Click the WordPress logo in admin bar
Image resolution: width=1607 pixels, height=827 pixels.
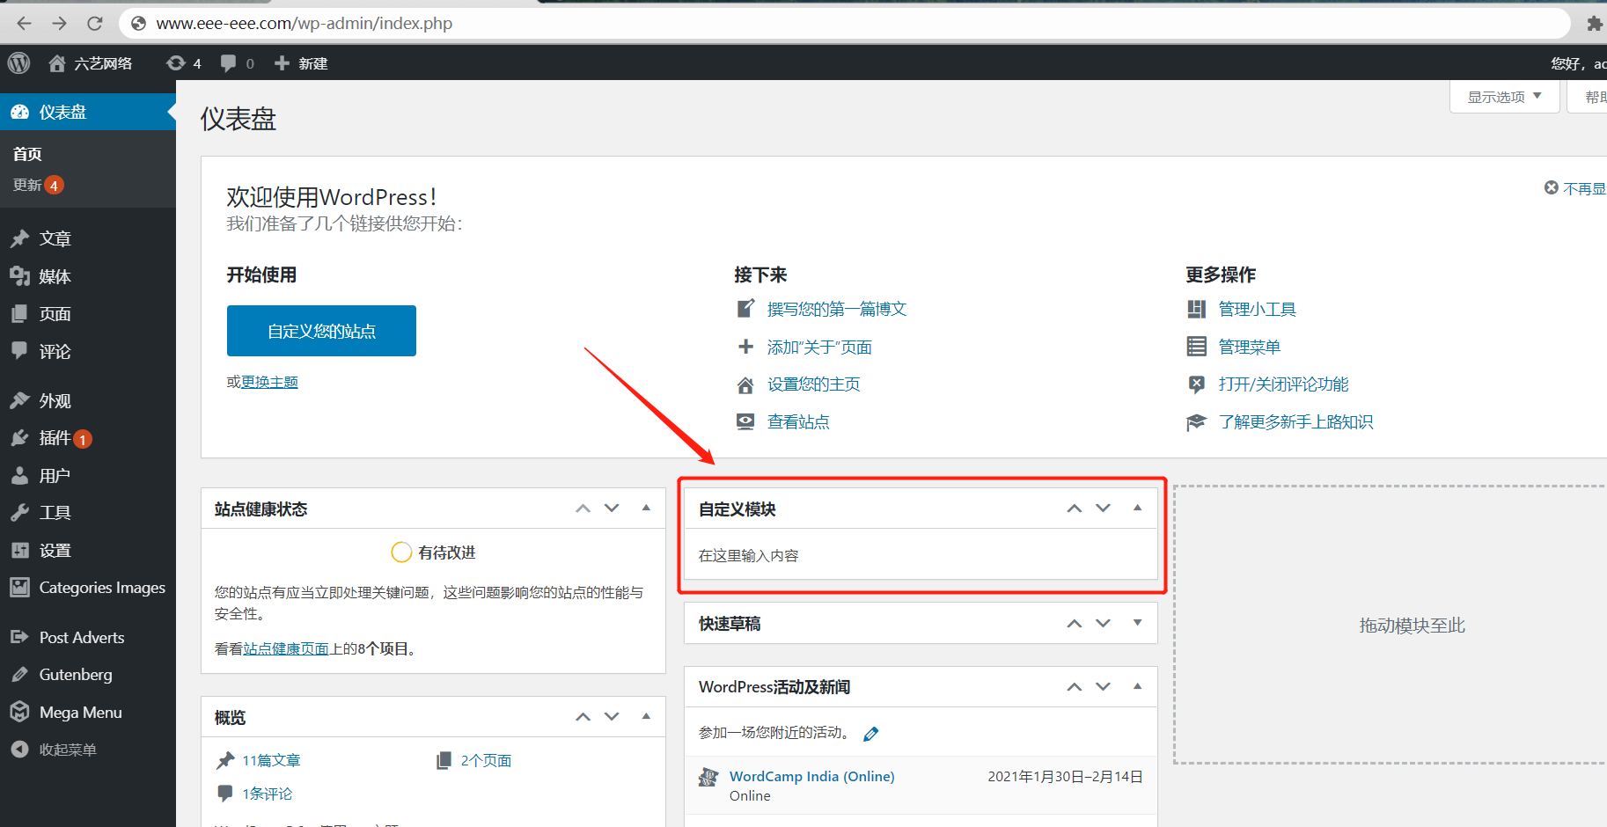(19, 63)
